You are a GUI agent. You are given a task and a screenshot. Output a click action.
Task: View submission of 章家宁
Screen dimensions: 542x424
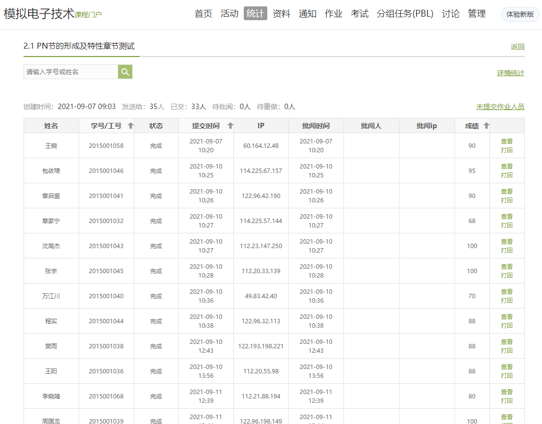tap(506, 217)
